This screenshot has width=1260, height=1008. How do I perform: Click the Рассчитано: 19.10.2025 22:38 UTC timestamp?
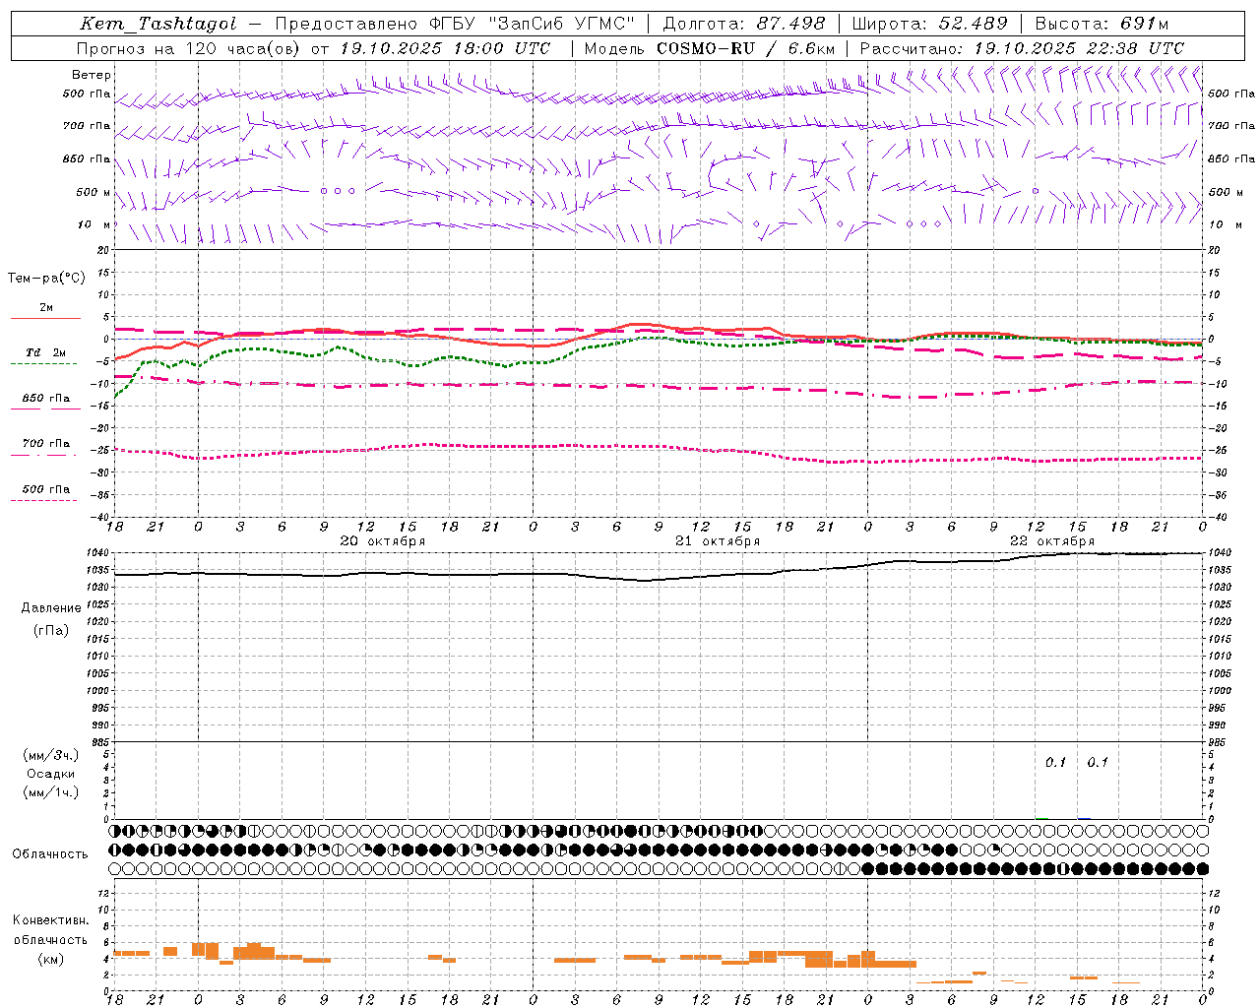click(x=1022, y=48)
